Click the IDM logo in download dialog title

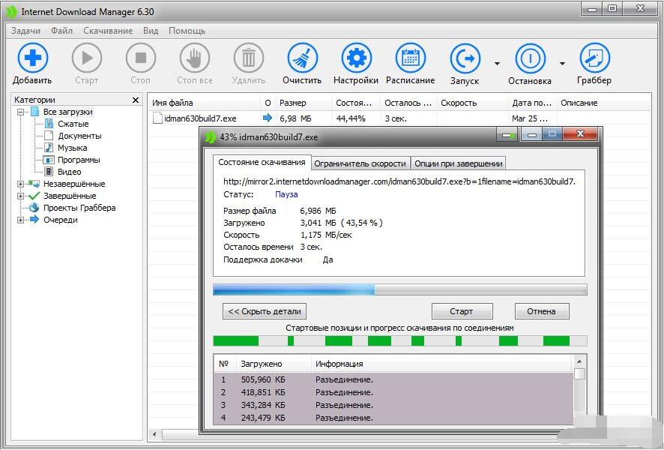pos(211,137)
